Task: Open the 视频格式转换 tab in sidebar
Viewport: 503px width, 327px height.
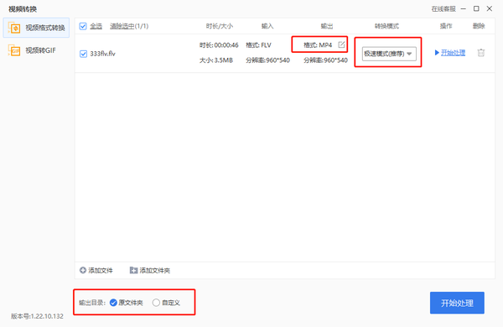Action: tap(36, 28)
